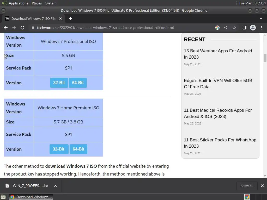Select the Windows 7 Home Premium ISO cell
The width and height of the screenshot is (267, 200).
pos(68,108)
